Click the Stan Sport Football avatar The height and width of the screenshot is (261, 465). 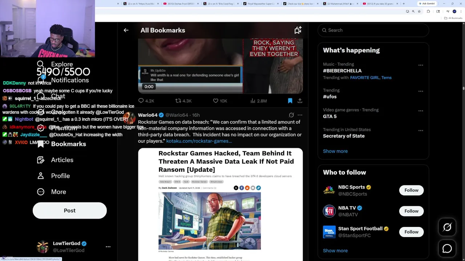click(x=329, y=232)
